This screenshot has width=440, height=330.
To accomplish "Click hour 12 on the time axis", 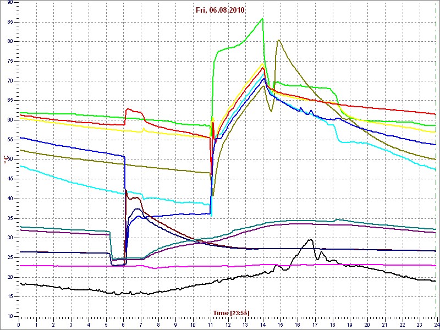I will click(228, 325).
